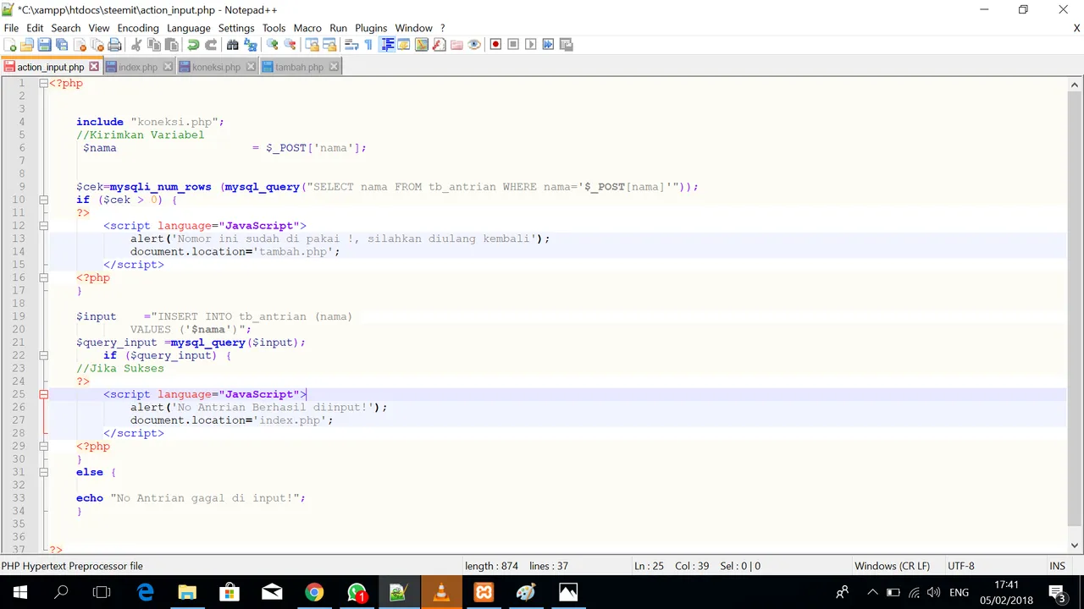Click the Close All documents toolbar icon
The height and width of the screenshot is (609, 1084).
(x=97, y=45)
